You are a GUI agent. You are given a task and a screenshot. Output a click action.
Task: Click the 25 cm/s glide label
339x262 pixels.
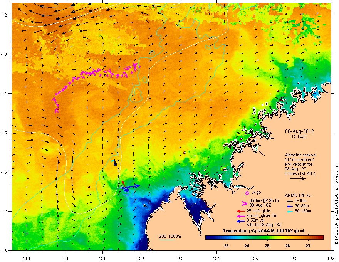(258, 211)
